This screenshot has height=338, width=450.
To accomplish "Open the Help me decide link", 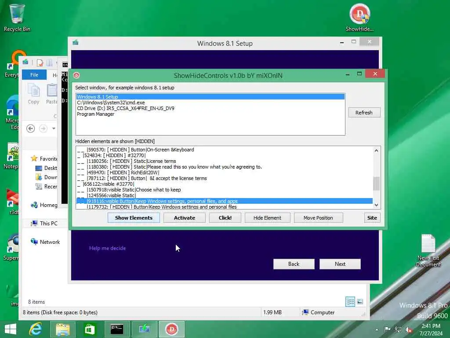I will [107, 248].
